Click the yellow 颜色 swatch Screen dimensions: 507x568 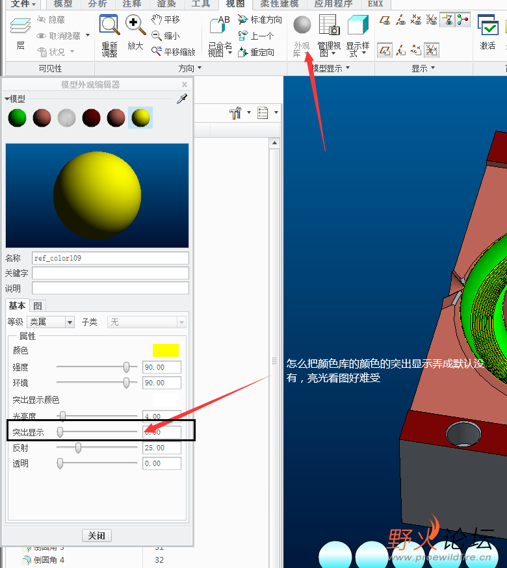tap(166, 350)
